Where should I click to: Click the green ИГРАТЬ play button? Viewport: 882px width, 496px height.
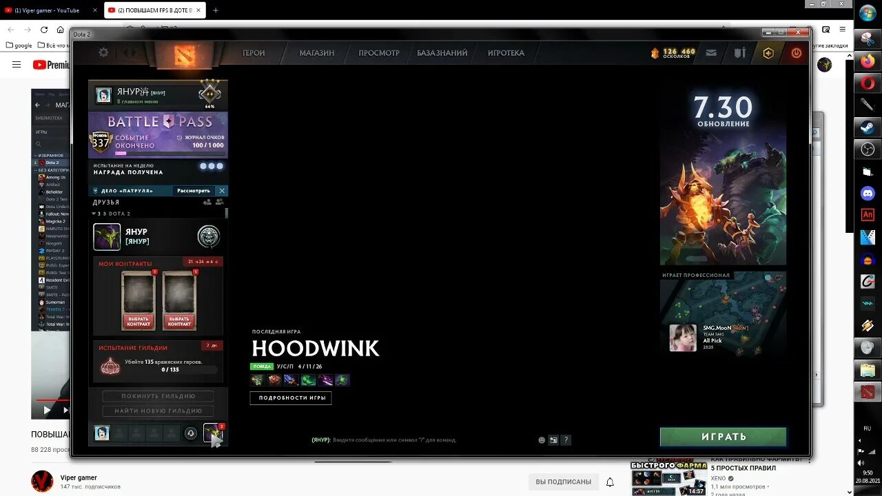click(x=723, y=437)
